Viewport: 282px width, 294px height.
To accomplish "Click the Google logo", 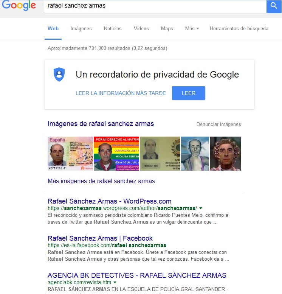I will pos(19,5).
